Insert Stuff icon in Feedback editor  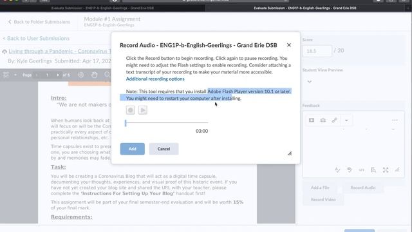(312, 121)
